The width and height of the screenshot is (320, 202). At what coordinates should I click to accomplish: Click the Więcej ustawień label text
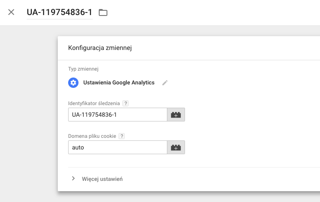click(102, 179)
